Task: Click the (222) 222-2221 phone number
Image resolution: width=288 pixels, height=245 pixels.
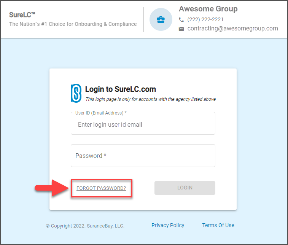Action: (x=205, y=19)
